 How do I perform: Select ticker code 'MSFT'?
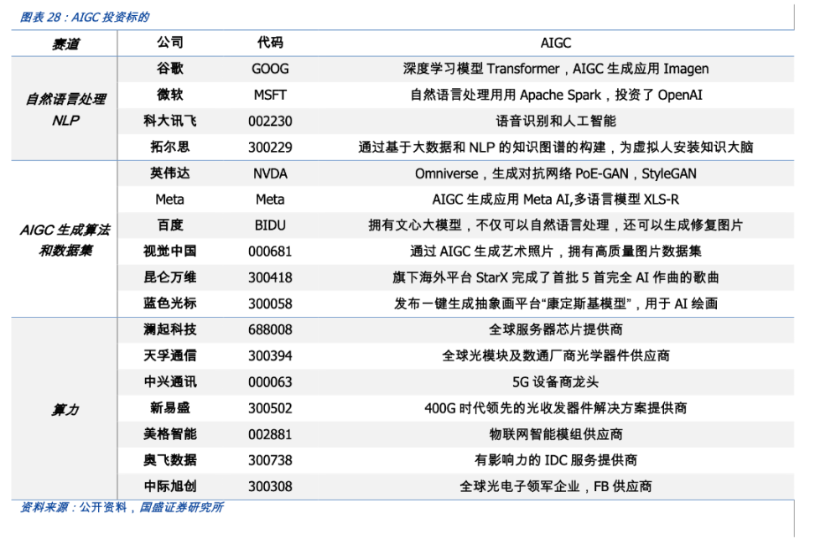click(x=270, y=95)
